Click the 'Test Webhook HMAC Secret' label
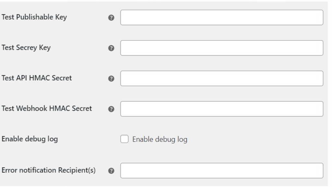Image resolution: width=332 pixels, height=187 pixels. pos(47,109)
